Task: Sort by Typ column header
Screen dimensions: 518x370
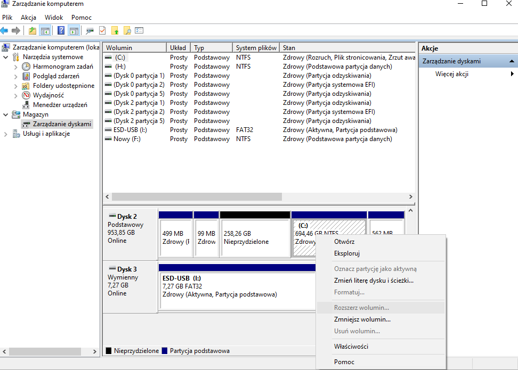Action: point(212,48)
